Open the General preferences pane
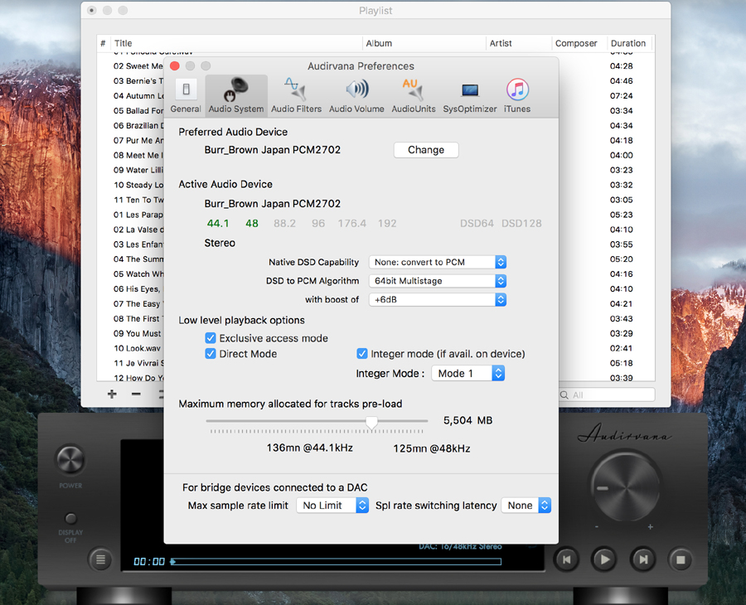The height and width of the screenshot is (605, 746). [x=186, y=96]
